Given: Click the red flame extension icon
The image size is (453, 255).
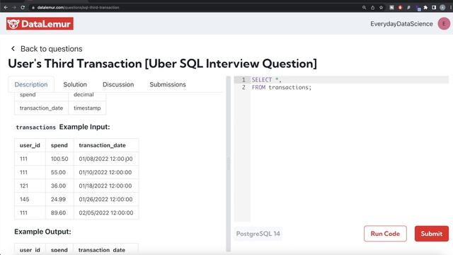Looking at the screenshot, I should (x=400, y=8).
